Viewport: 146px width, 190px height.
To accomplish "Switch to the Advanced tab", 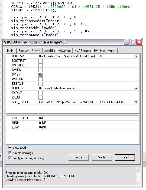I will (x=65, y=51).
